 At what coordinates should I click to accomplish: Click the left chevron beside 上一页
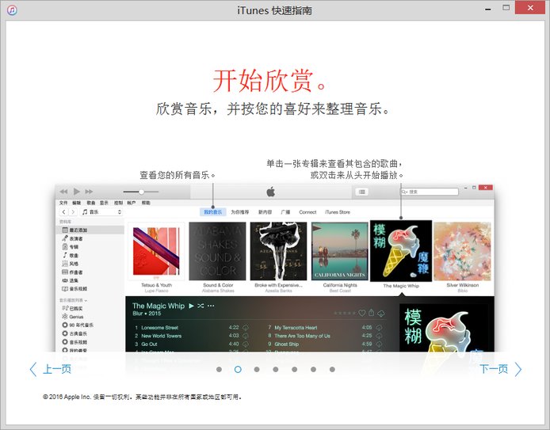(x=33, y=369)
